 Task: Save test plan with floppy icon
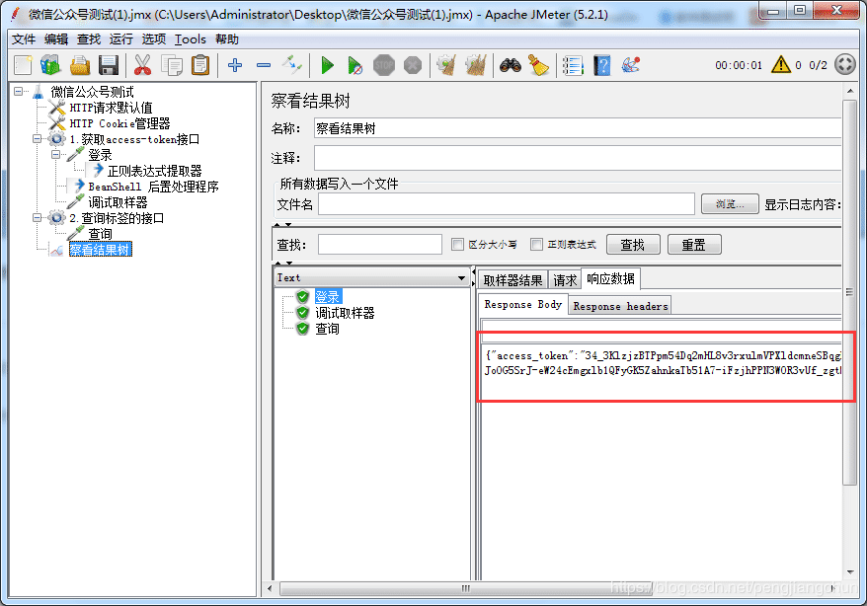(x=109, y=65)
